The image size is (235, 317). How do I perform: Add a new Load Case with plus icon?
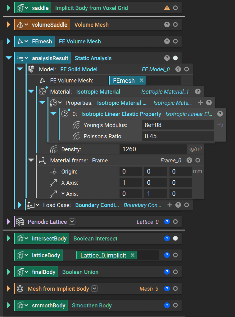coord(169,205)
